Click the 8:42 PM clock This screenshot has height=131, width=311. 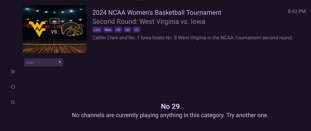coord(297,11)
